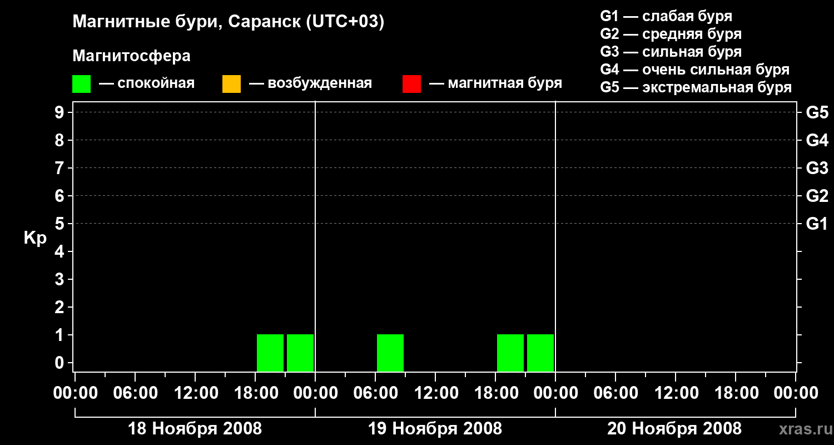Viewport: 834px width, 445px height.
Task: Click 'G4 — очень сильная буря' legend line
Action: point(694,70)
